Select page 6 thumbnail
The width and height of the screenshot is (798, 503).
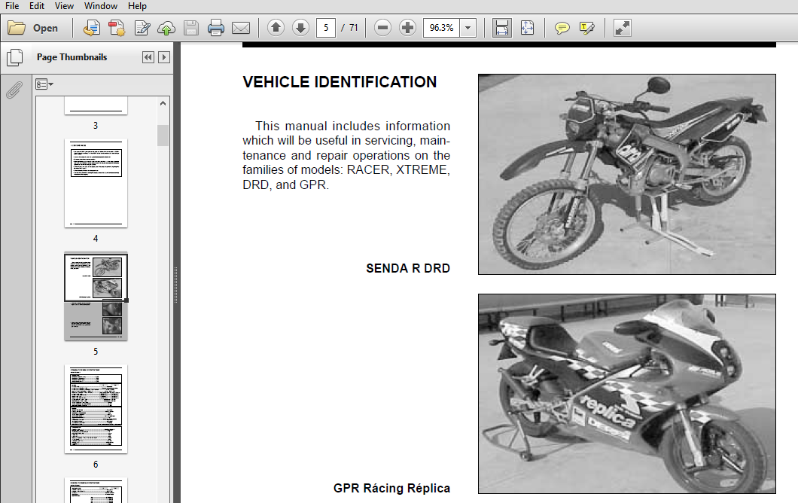pyautogui.click(x=96, y=409)
